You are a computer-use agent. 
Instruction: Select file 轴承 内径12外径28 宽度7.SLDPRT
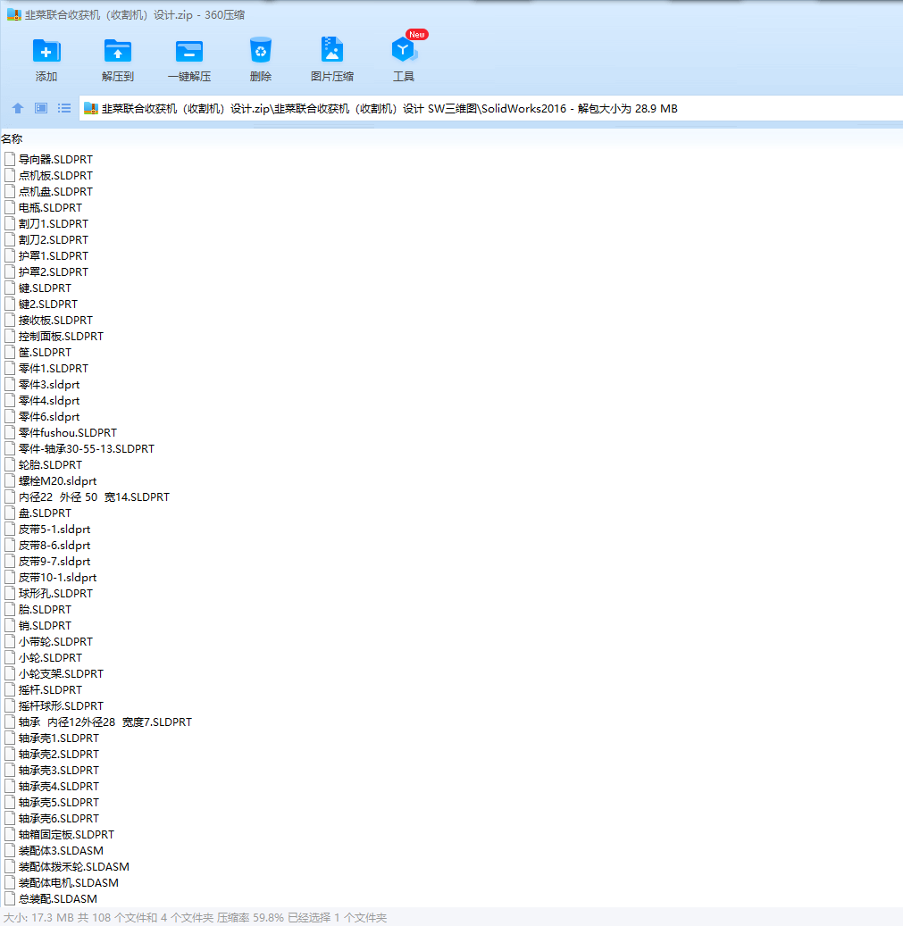pyautogui.click(x=105, y=722)
